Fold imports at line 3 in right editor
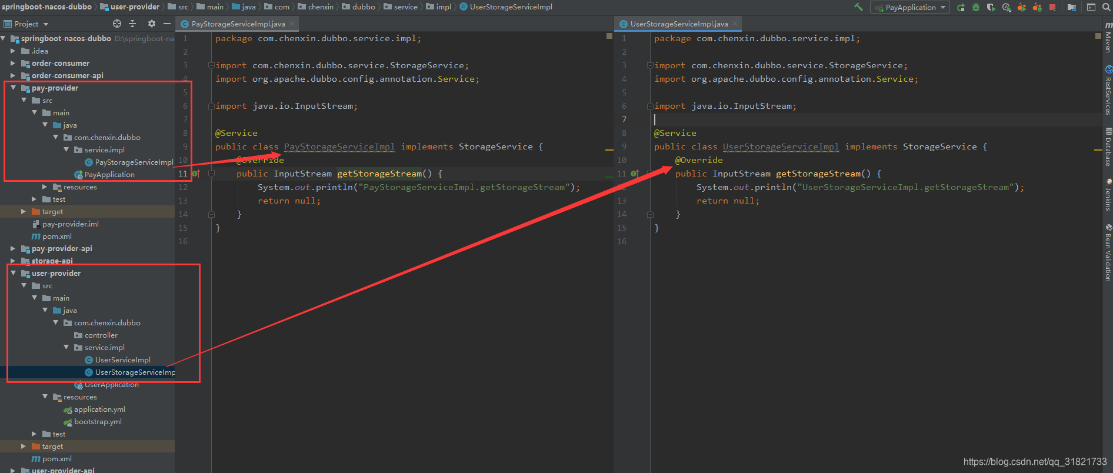Screen dimensions: 1113x473 (x=650, y=65)
